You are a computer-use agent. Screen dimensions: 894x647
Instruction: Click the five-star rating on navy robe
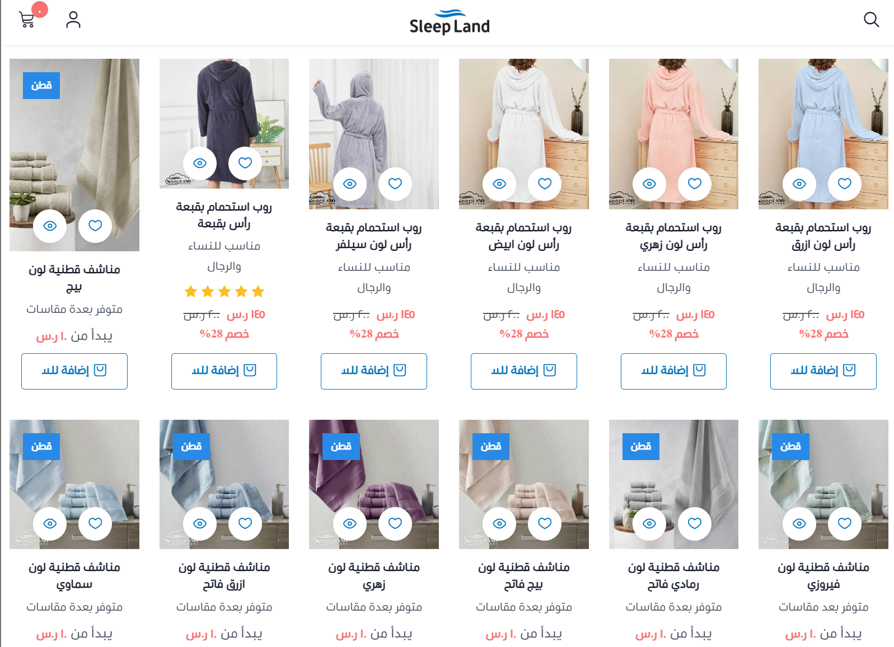coord(224,291)
